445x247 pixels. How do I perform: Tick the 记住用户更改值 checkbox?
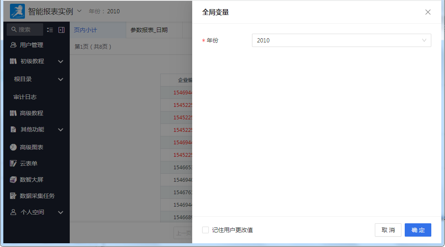click(x=205, y=230)
